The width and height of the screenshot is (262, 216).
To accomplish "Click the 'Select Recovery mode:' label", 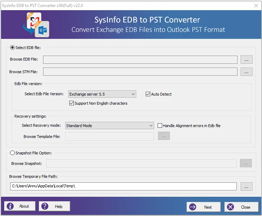I will (x=41, y=125).
